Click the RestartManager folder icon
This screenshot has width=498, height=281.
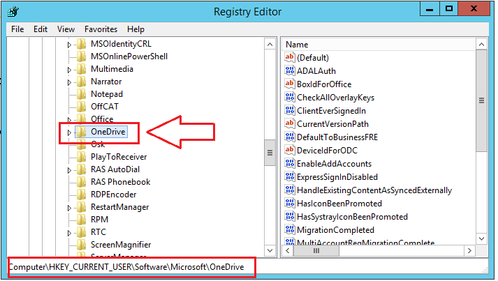(x=82, y=207)
